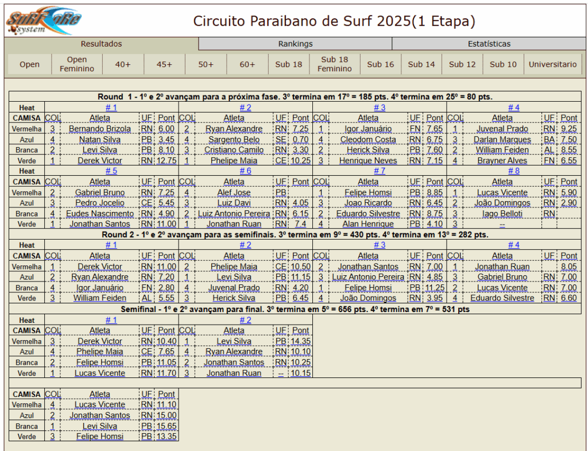Click athlete Natan Silva
The height and width of the screenshot is (451, 588).
click(100, 140)
